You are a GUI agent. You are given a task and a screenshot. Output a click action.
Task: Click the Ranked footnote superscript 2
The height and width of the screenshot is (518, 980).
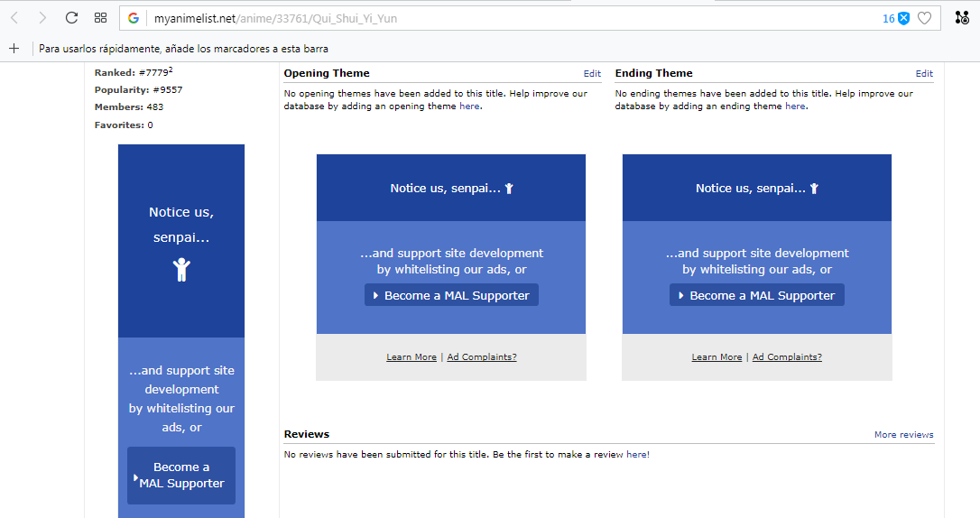pos(171,70)
